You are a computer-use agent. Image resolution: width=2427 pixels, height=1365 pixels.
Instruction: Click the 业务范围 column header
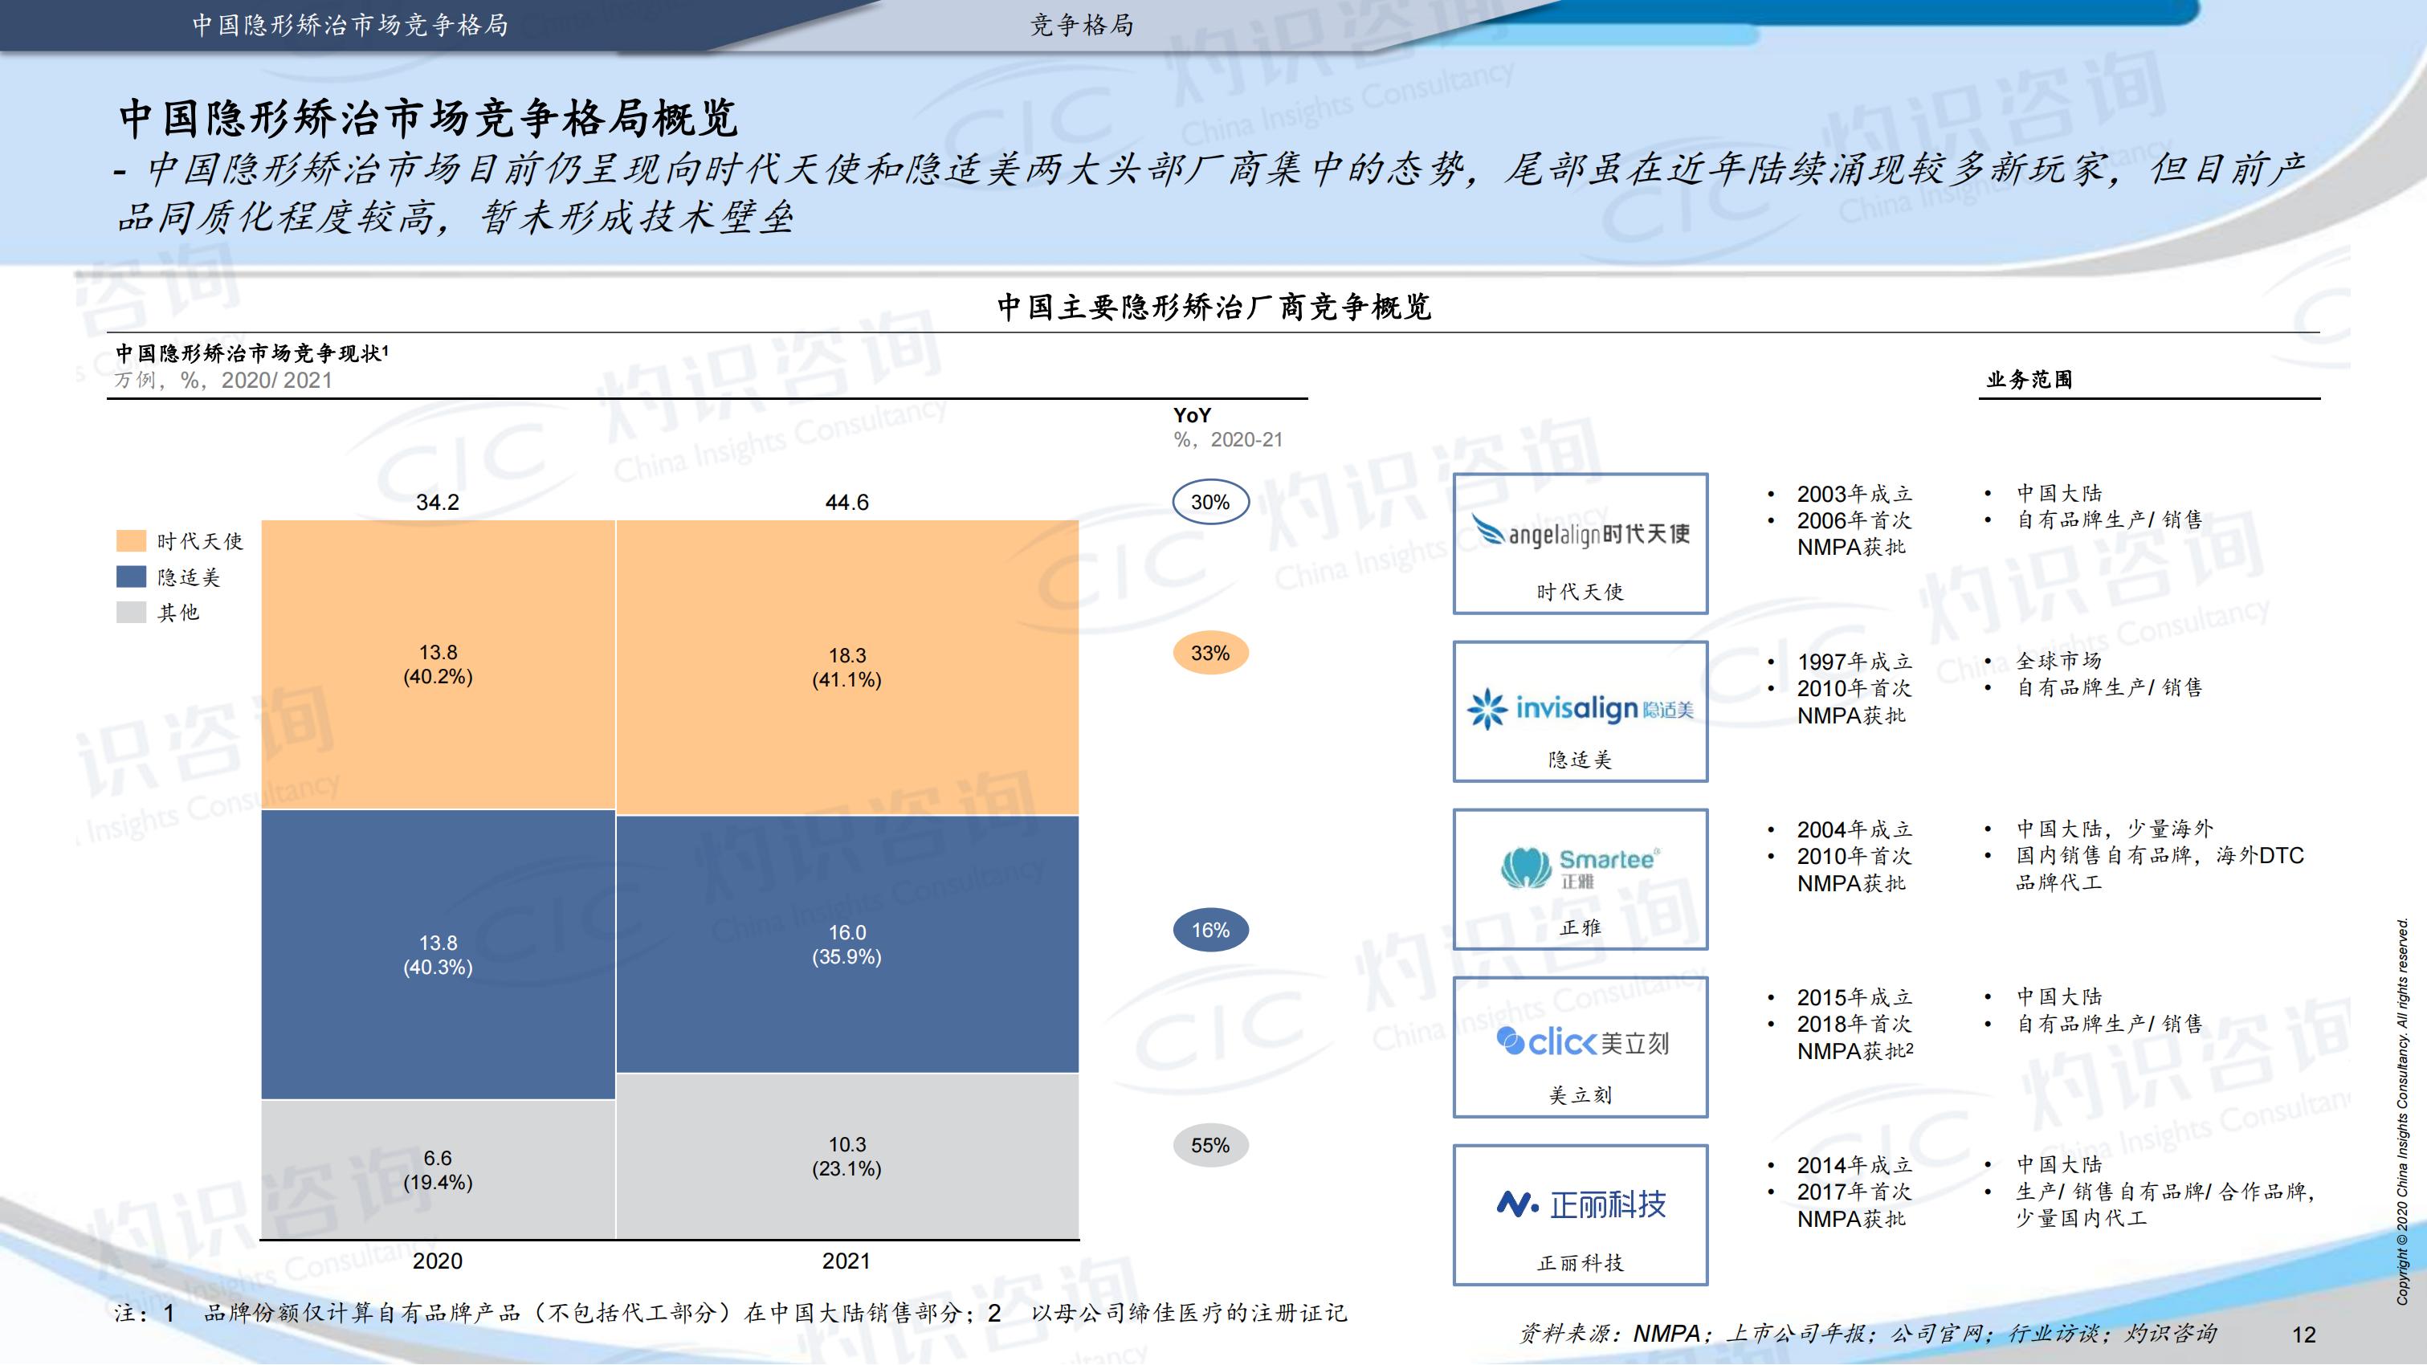[x=2029, y=379]
